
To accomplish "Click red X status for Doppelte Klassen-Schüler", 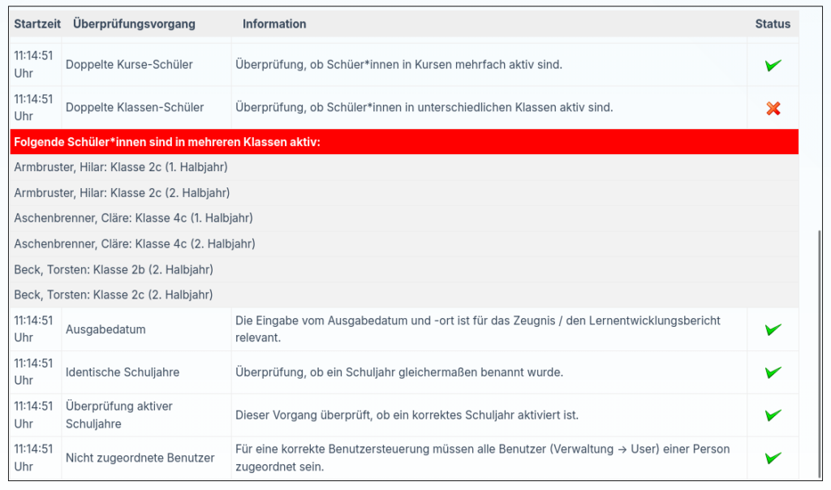I will (x=773, y=108).
